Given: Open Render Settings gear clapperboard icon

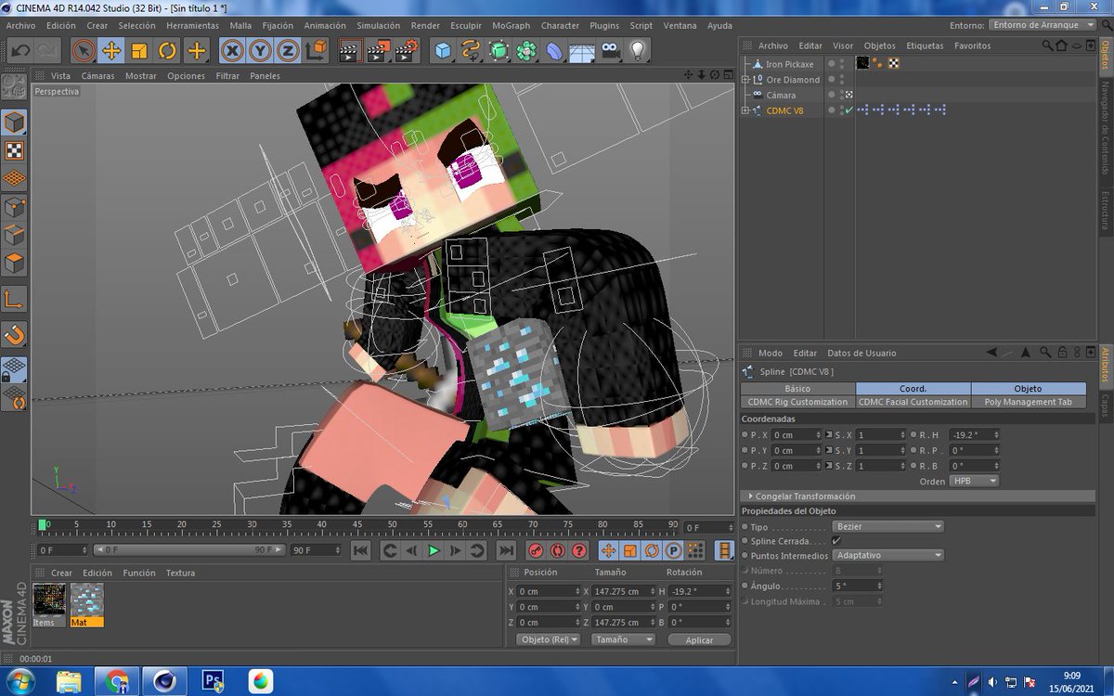Looking at the screenshot, I should click(406, 50).
